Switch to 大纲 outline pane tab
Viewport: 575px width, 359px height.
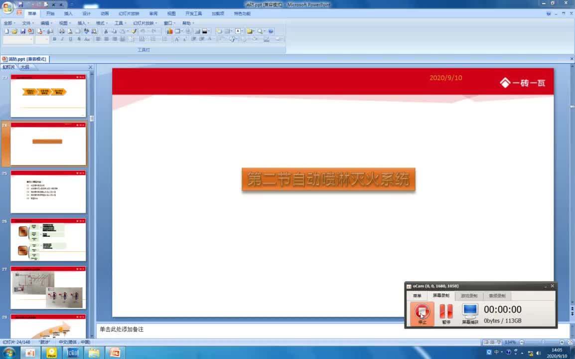point(24,67)
